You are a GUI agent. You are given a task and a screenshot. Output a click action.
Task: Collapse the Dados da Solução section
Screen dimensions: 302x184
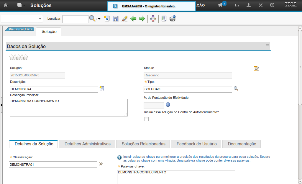(267, 46)
